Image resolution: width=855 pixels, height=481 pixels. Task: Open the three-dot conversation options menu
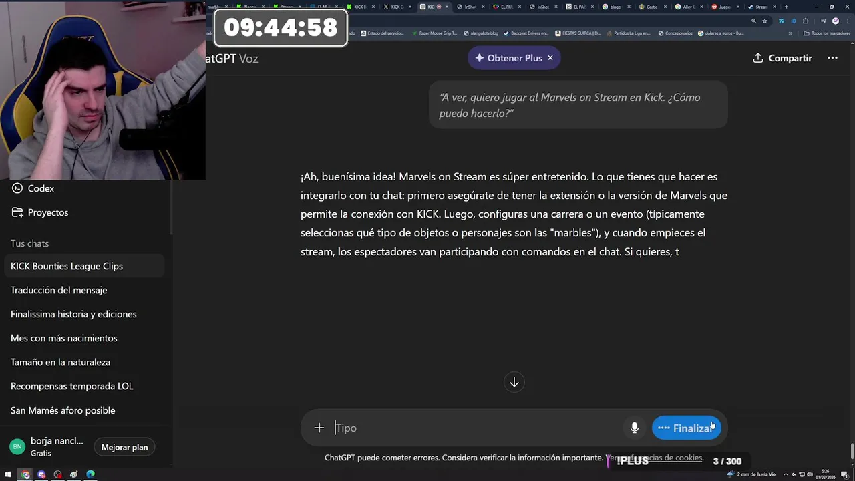point(832,58)
